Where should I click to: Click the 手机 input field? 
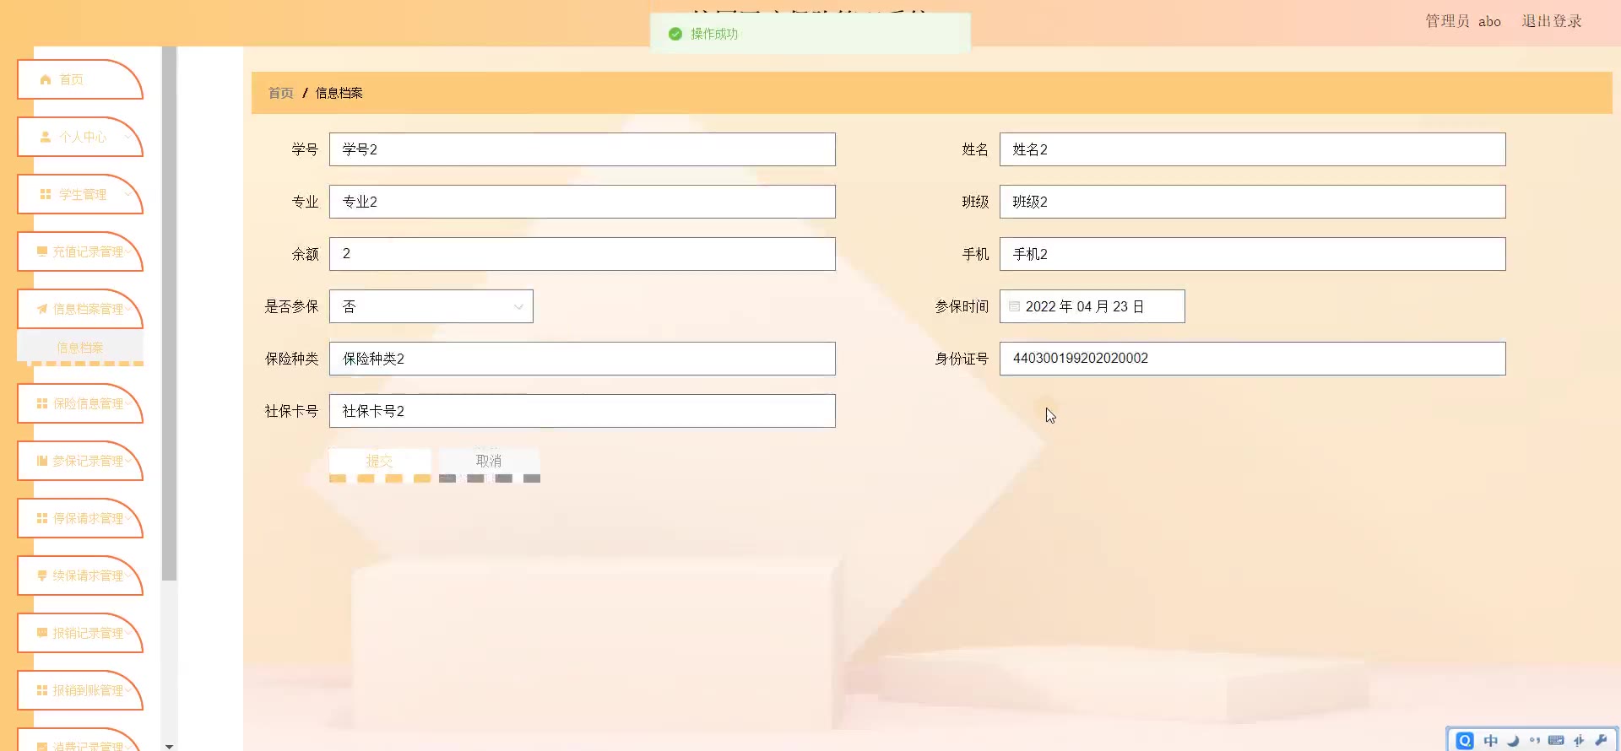click(1253, 254)
